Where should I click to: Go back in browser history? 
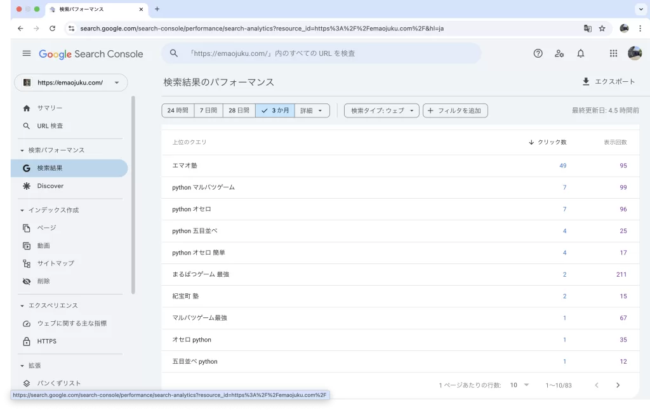tap(20, 29)
